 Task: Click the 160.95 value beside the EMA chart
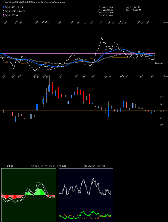[159, 63]
